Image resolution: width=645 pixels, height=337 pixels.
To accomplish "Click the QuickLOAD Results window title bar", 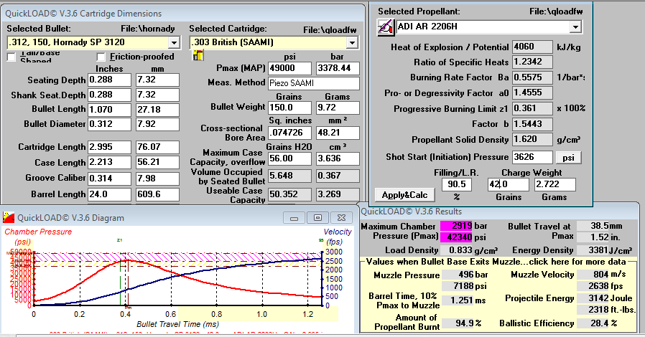I will [x=498, y=212].
